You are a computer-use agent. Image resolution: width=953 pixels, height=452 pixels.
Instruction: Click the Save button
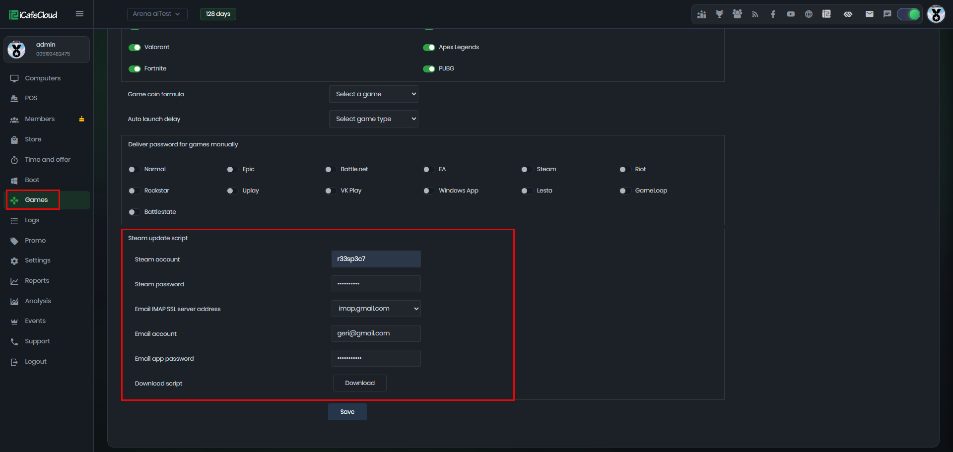pos(347,412)
